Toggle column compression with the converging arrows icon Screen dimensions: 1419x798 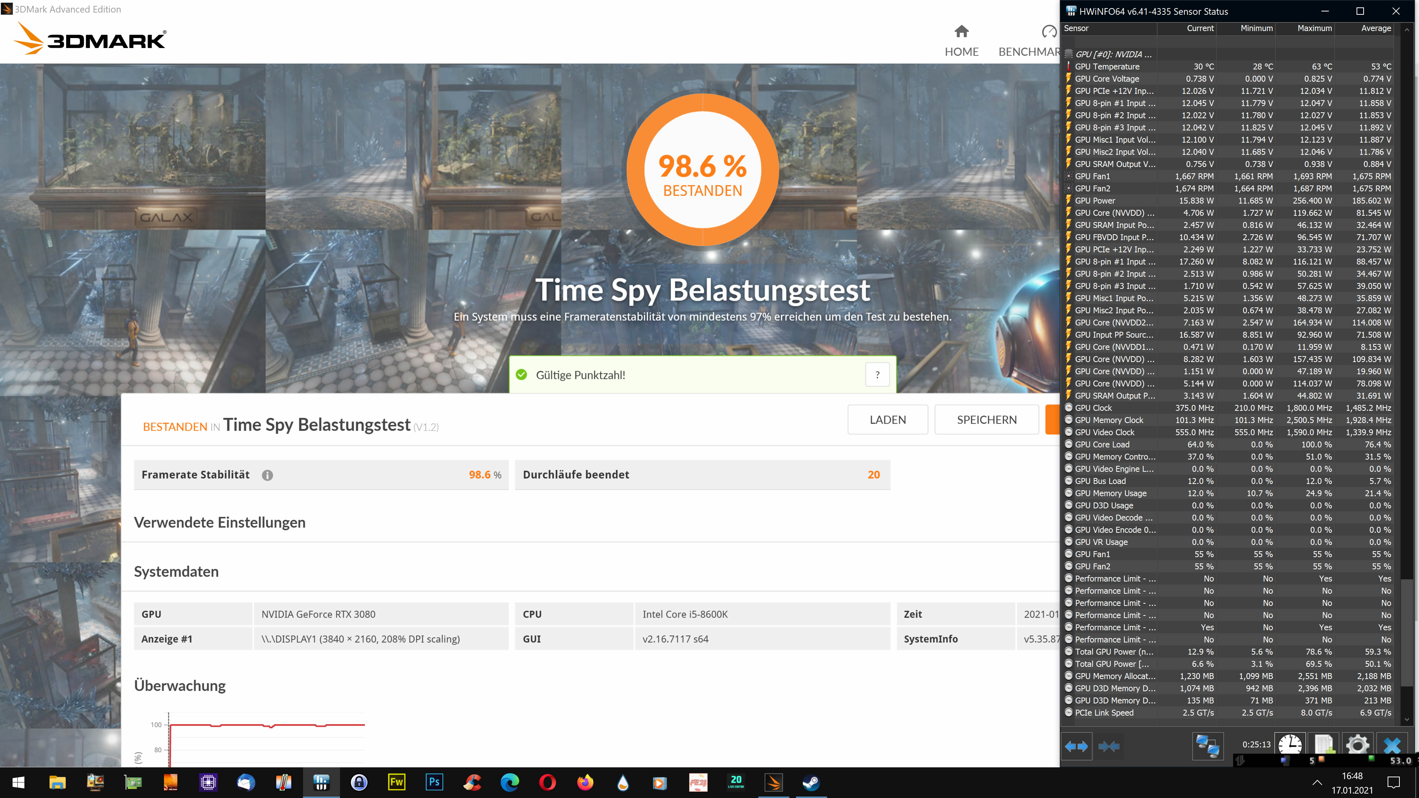1109,746
